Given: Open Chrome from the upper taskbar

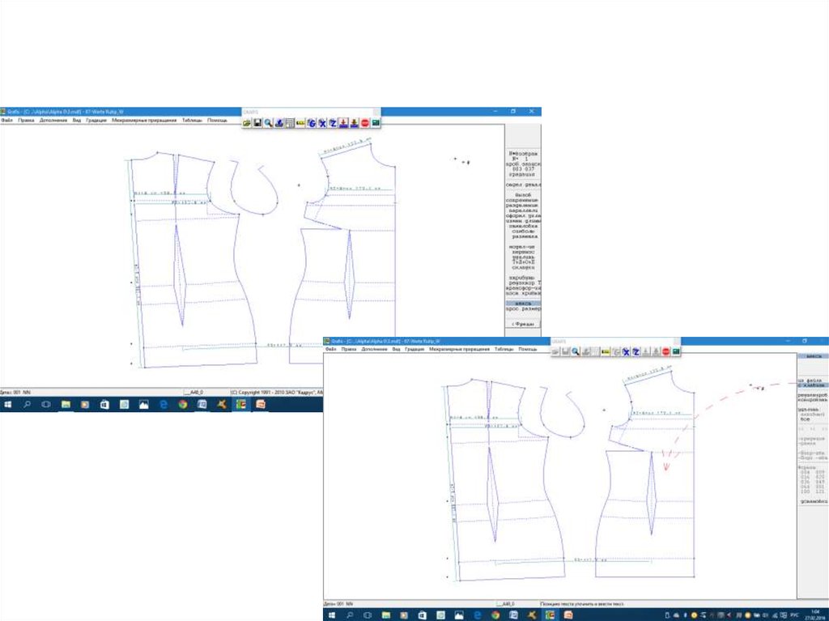Looking at the screenshot, I should (183, 405).
